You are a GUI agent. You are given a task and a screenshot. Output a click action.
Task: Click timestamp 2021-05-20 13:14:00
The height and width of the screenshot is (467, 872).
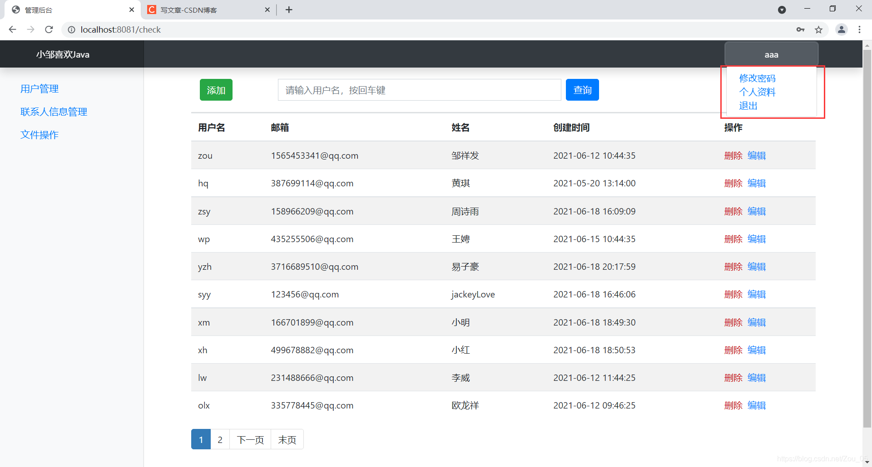coord(595,183)
